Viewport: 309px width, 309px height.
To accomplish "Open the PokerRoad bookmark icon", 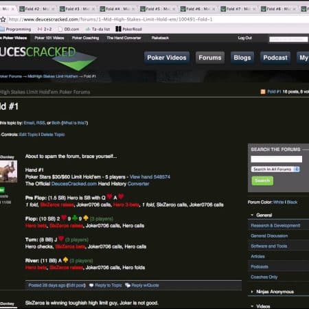I will [x=118, y=29].
